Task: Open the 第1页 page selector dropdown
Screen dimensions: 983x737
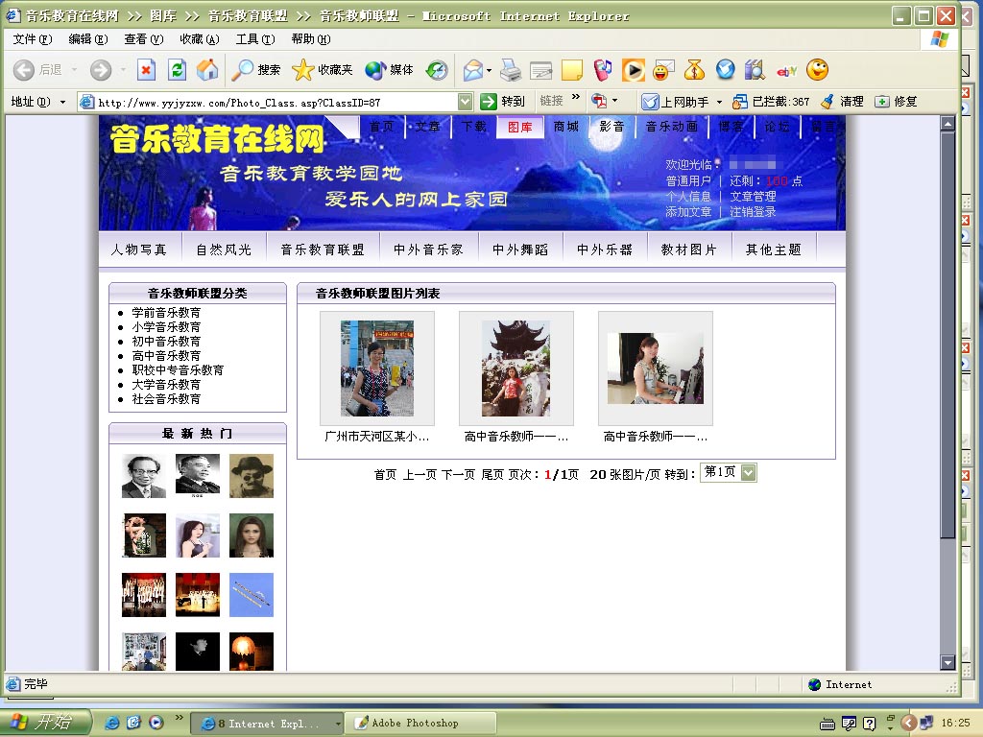Action: [748, 472]
